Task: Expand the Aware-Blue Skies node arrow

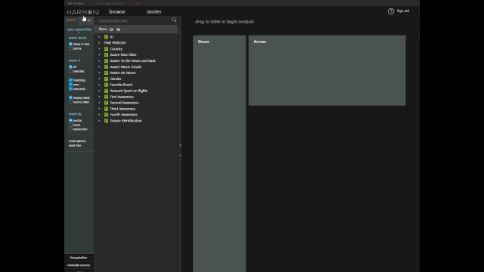Action: tap(99, 55)
